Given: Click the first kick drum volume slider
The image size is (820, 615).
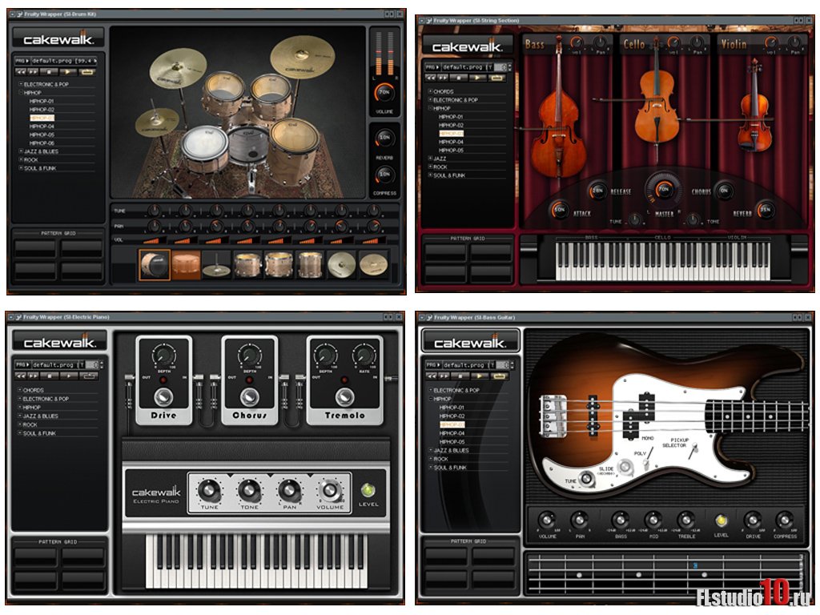Looking at the screenshot, I should pos(151,240).
